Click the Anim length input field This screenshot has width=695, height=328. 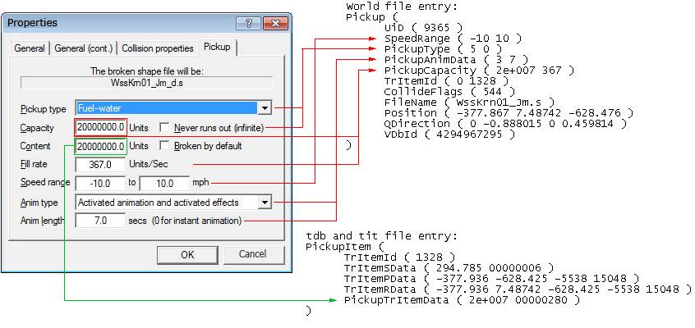(x=100, y=221)
